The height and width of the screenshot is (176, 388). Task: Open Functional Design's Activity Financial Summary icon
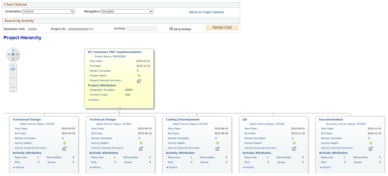coord(64,148)
